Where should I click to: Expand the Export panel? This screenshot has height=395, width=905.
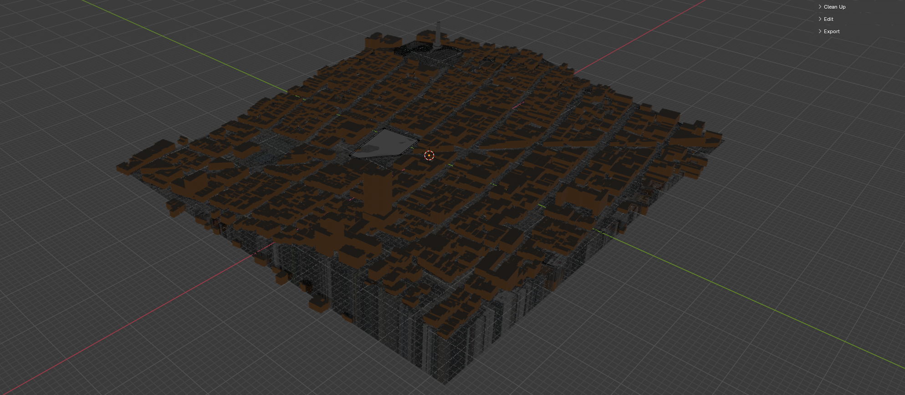click(829, 31)
